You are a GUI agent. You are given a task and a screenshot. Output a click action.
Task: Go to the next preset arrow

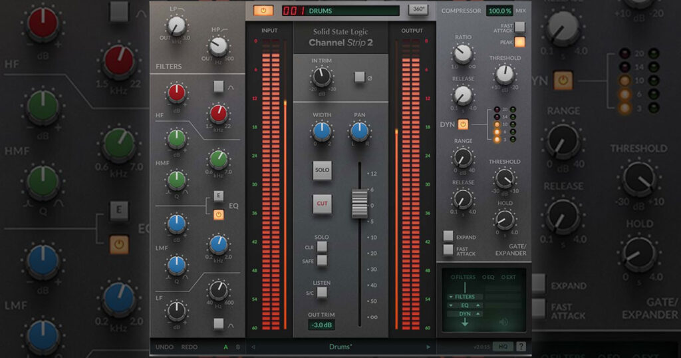click(x=428, y=347)
